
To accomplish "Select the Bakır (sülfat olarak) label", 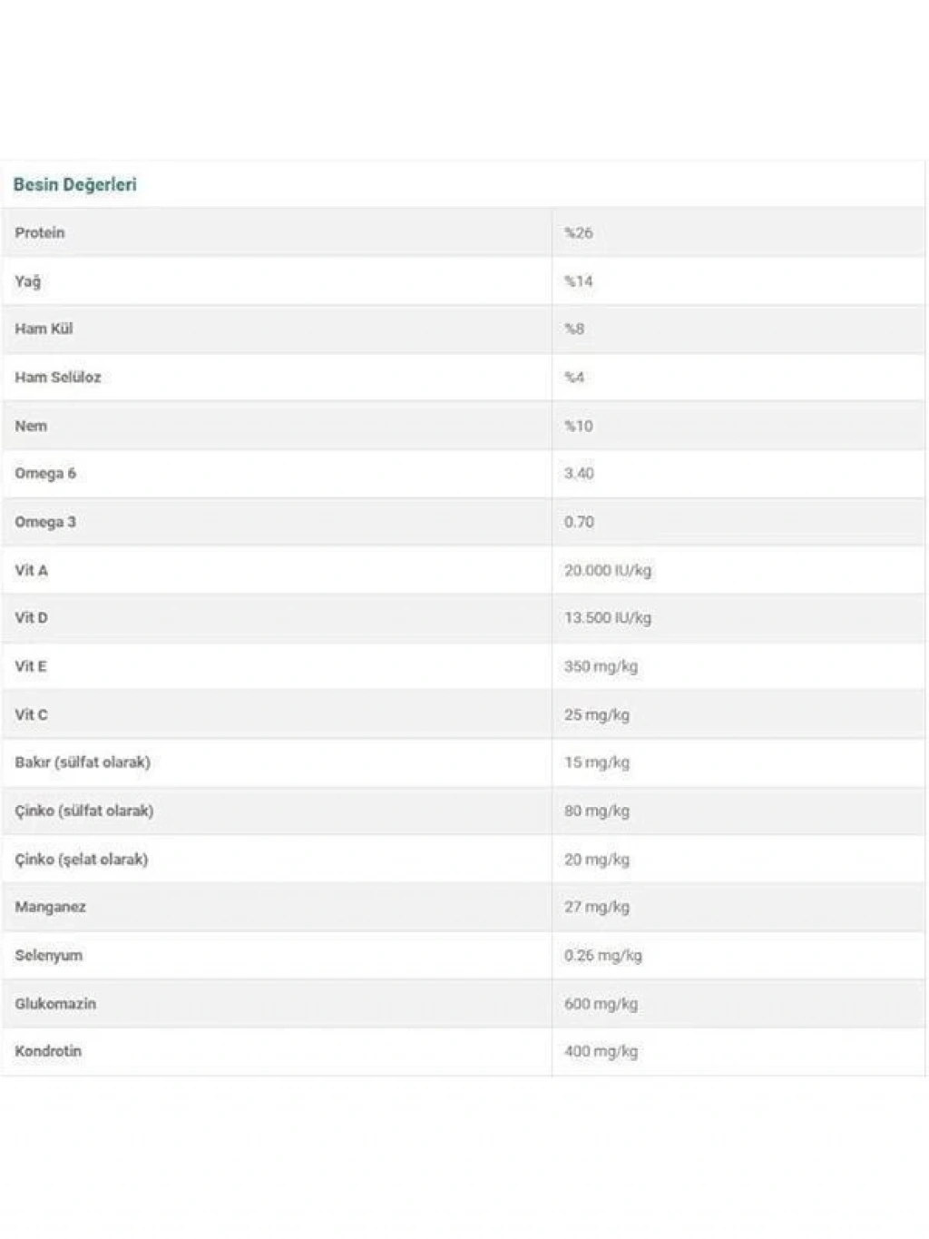I will pyautogui.click(x=83, y=762).
